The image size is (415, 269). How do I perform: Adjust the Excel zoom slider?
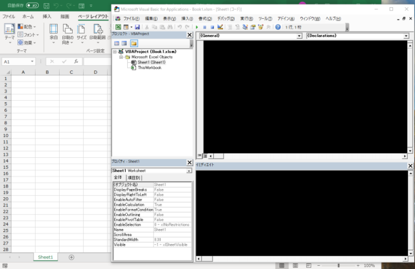click(338, 265)
